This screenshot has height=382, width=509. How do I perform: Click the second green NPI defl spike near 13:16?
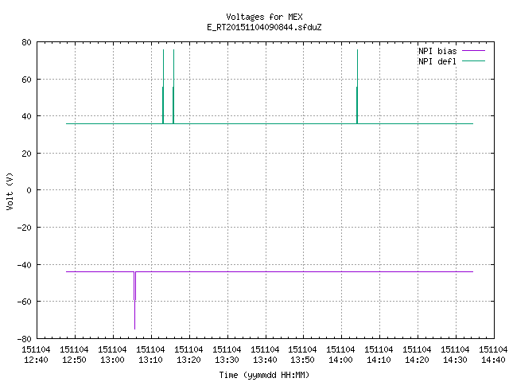click(173, 87)
